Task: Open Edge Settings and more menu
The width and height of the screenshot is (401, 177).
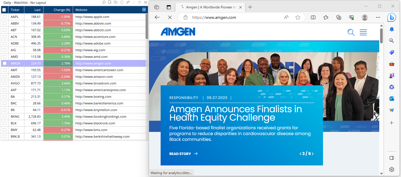Action: (x=378, y=17)
